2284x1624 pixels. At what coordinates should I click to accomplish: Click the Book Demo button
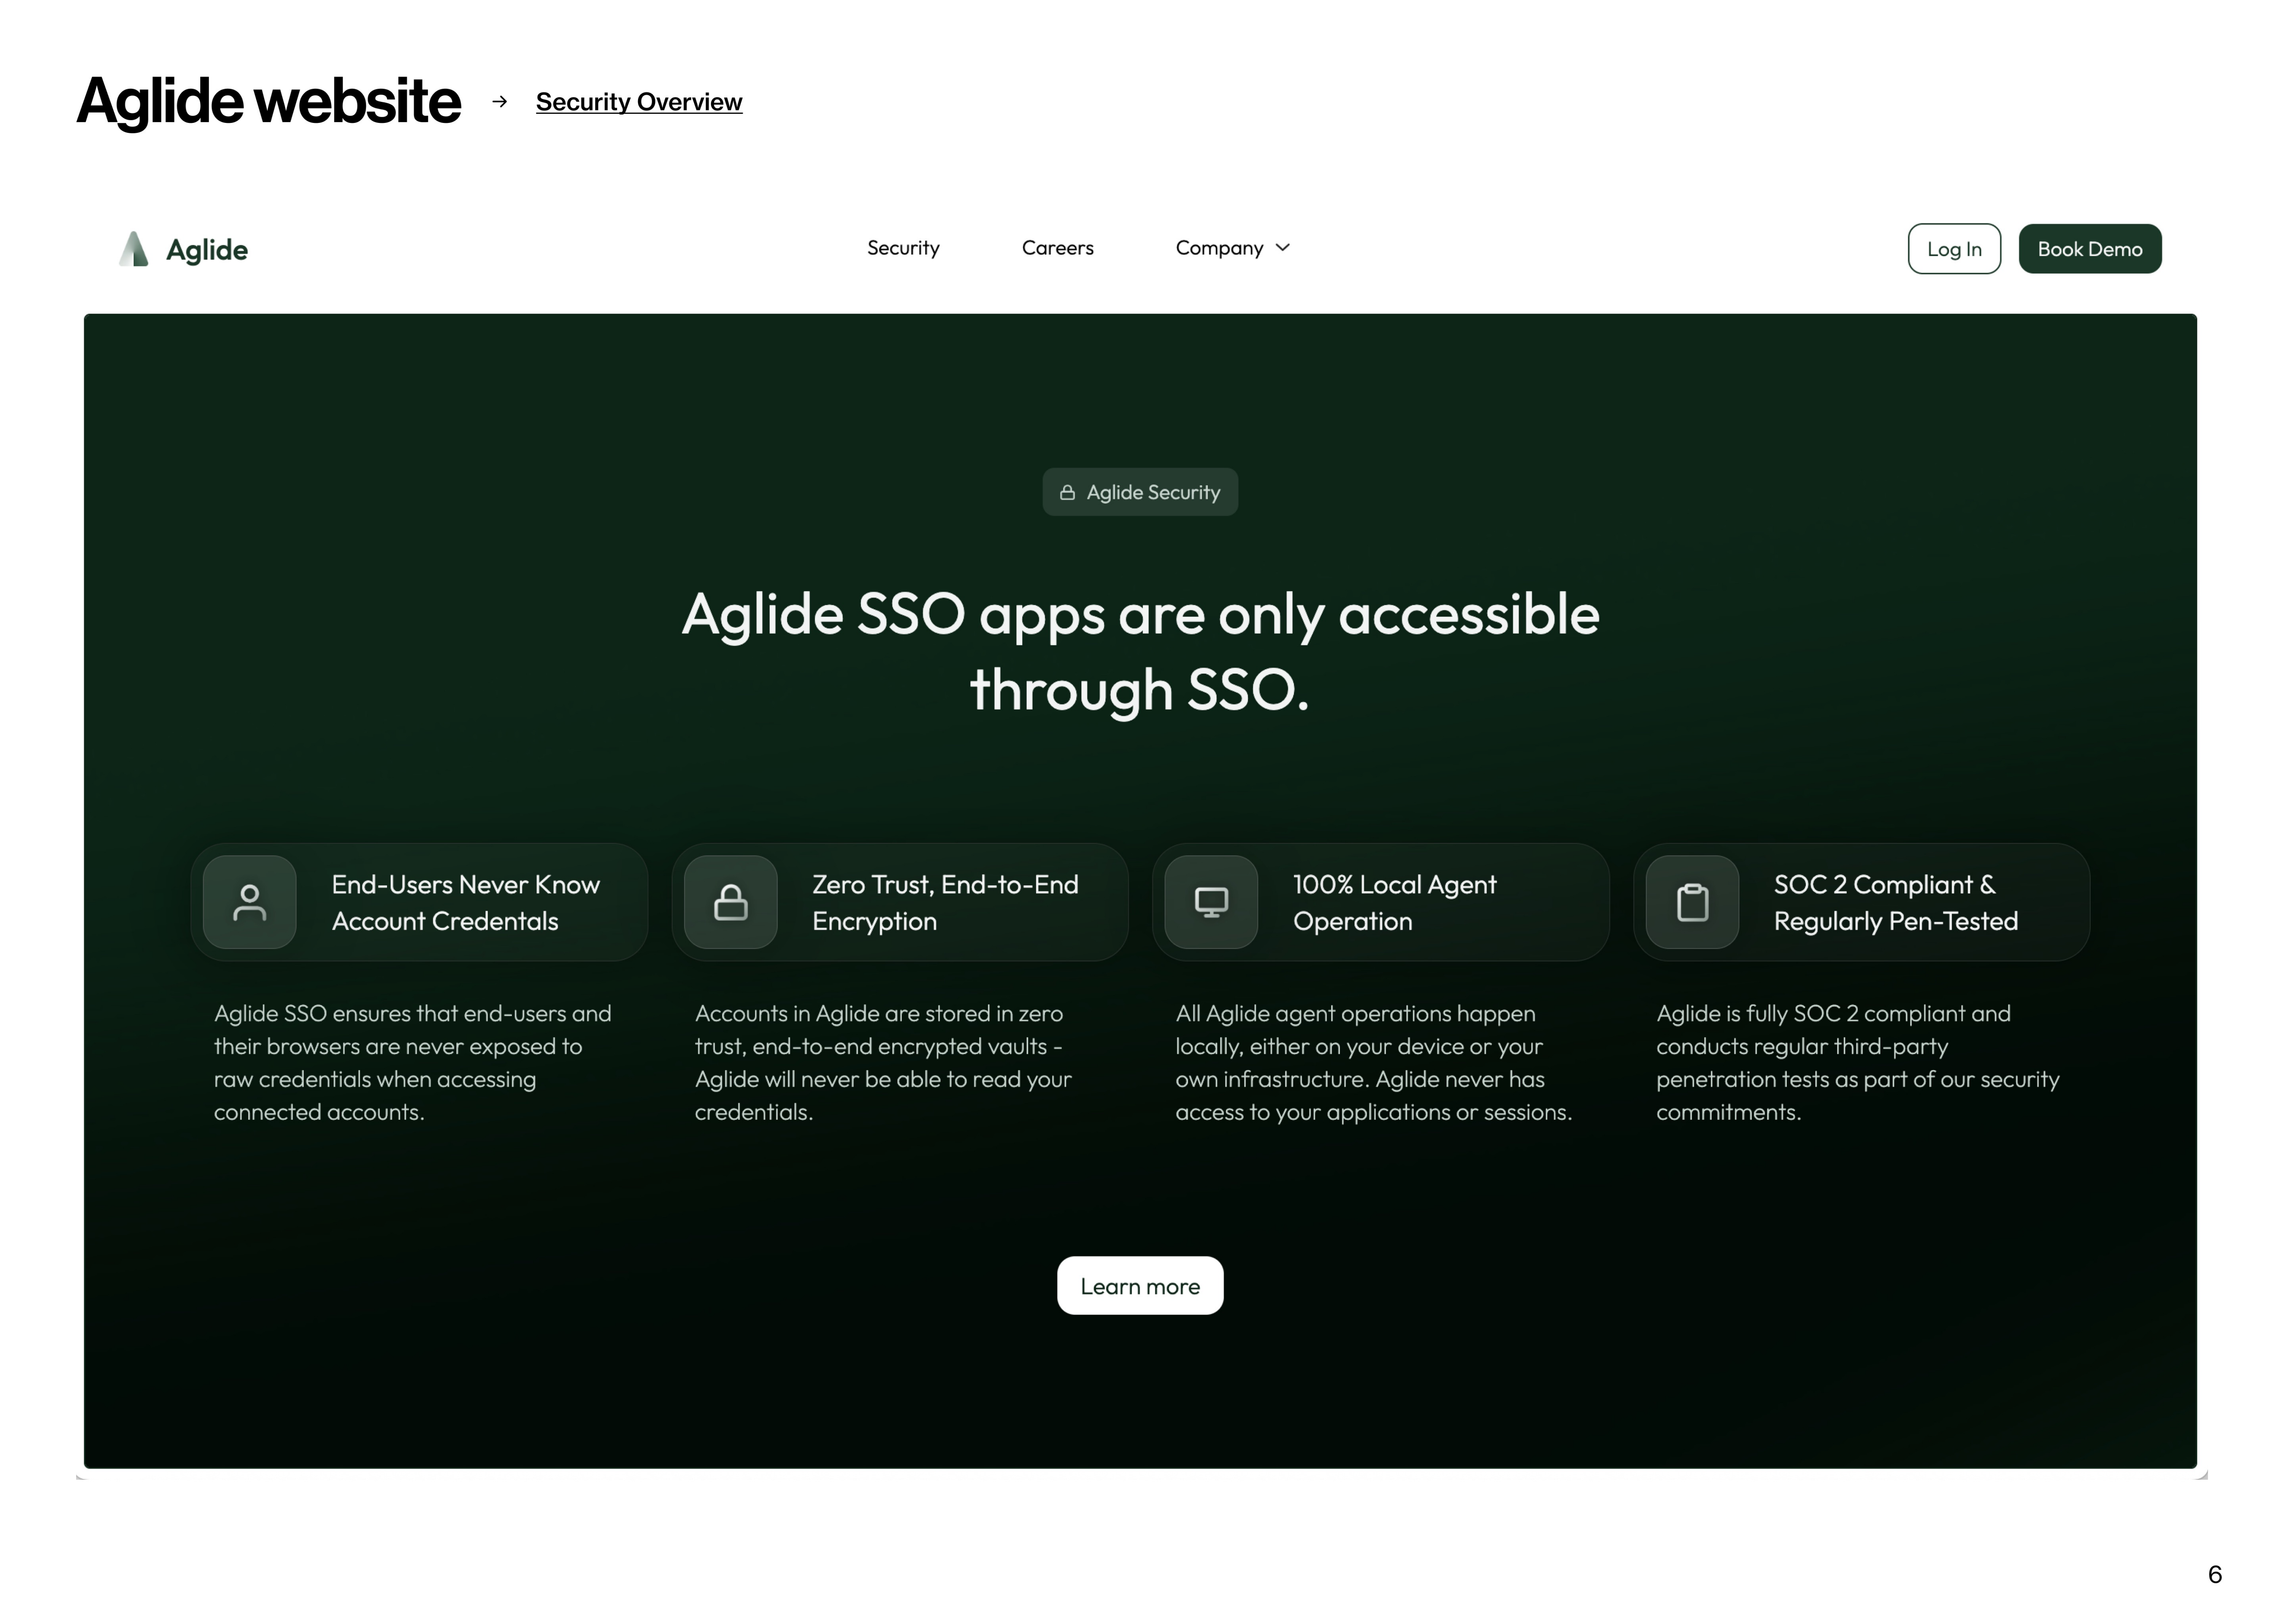click(2089, 249)
